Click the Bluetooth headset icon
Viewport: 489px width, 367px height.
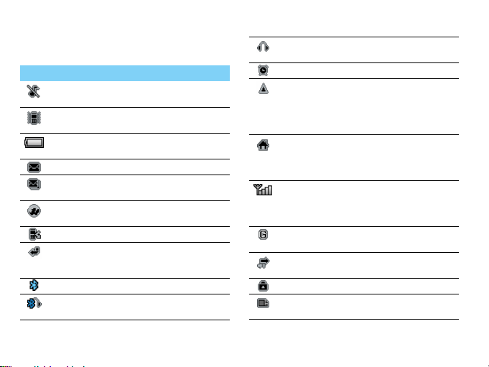point(34,303)
